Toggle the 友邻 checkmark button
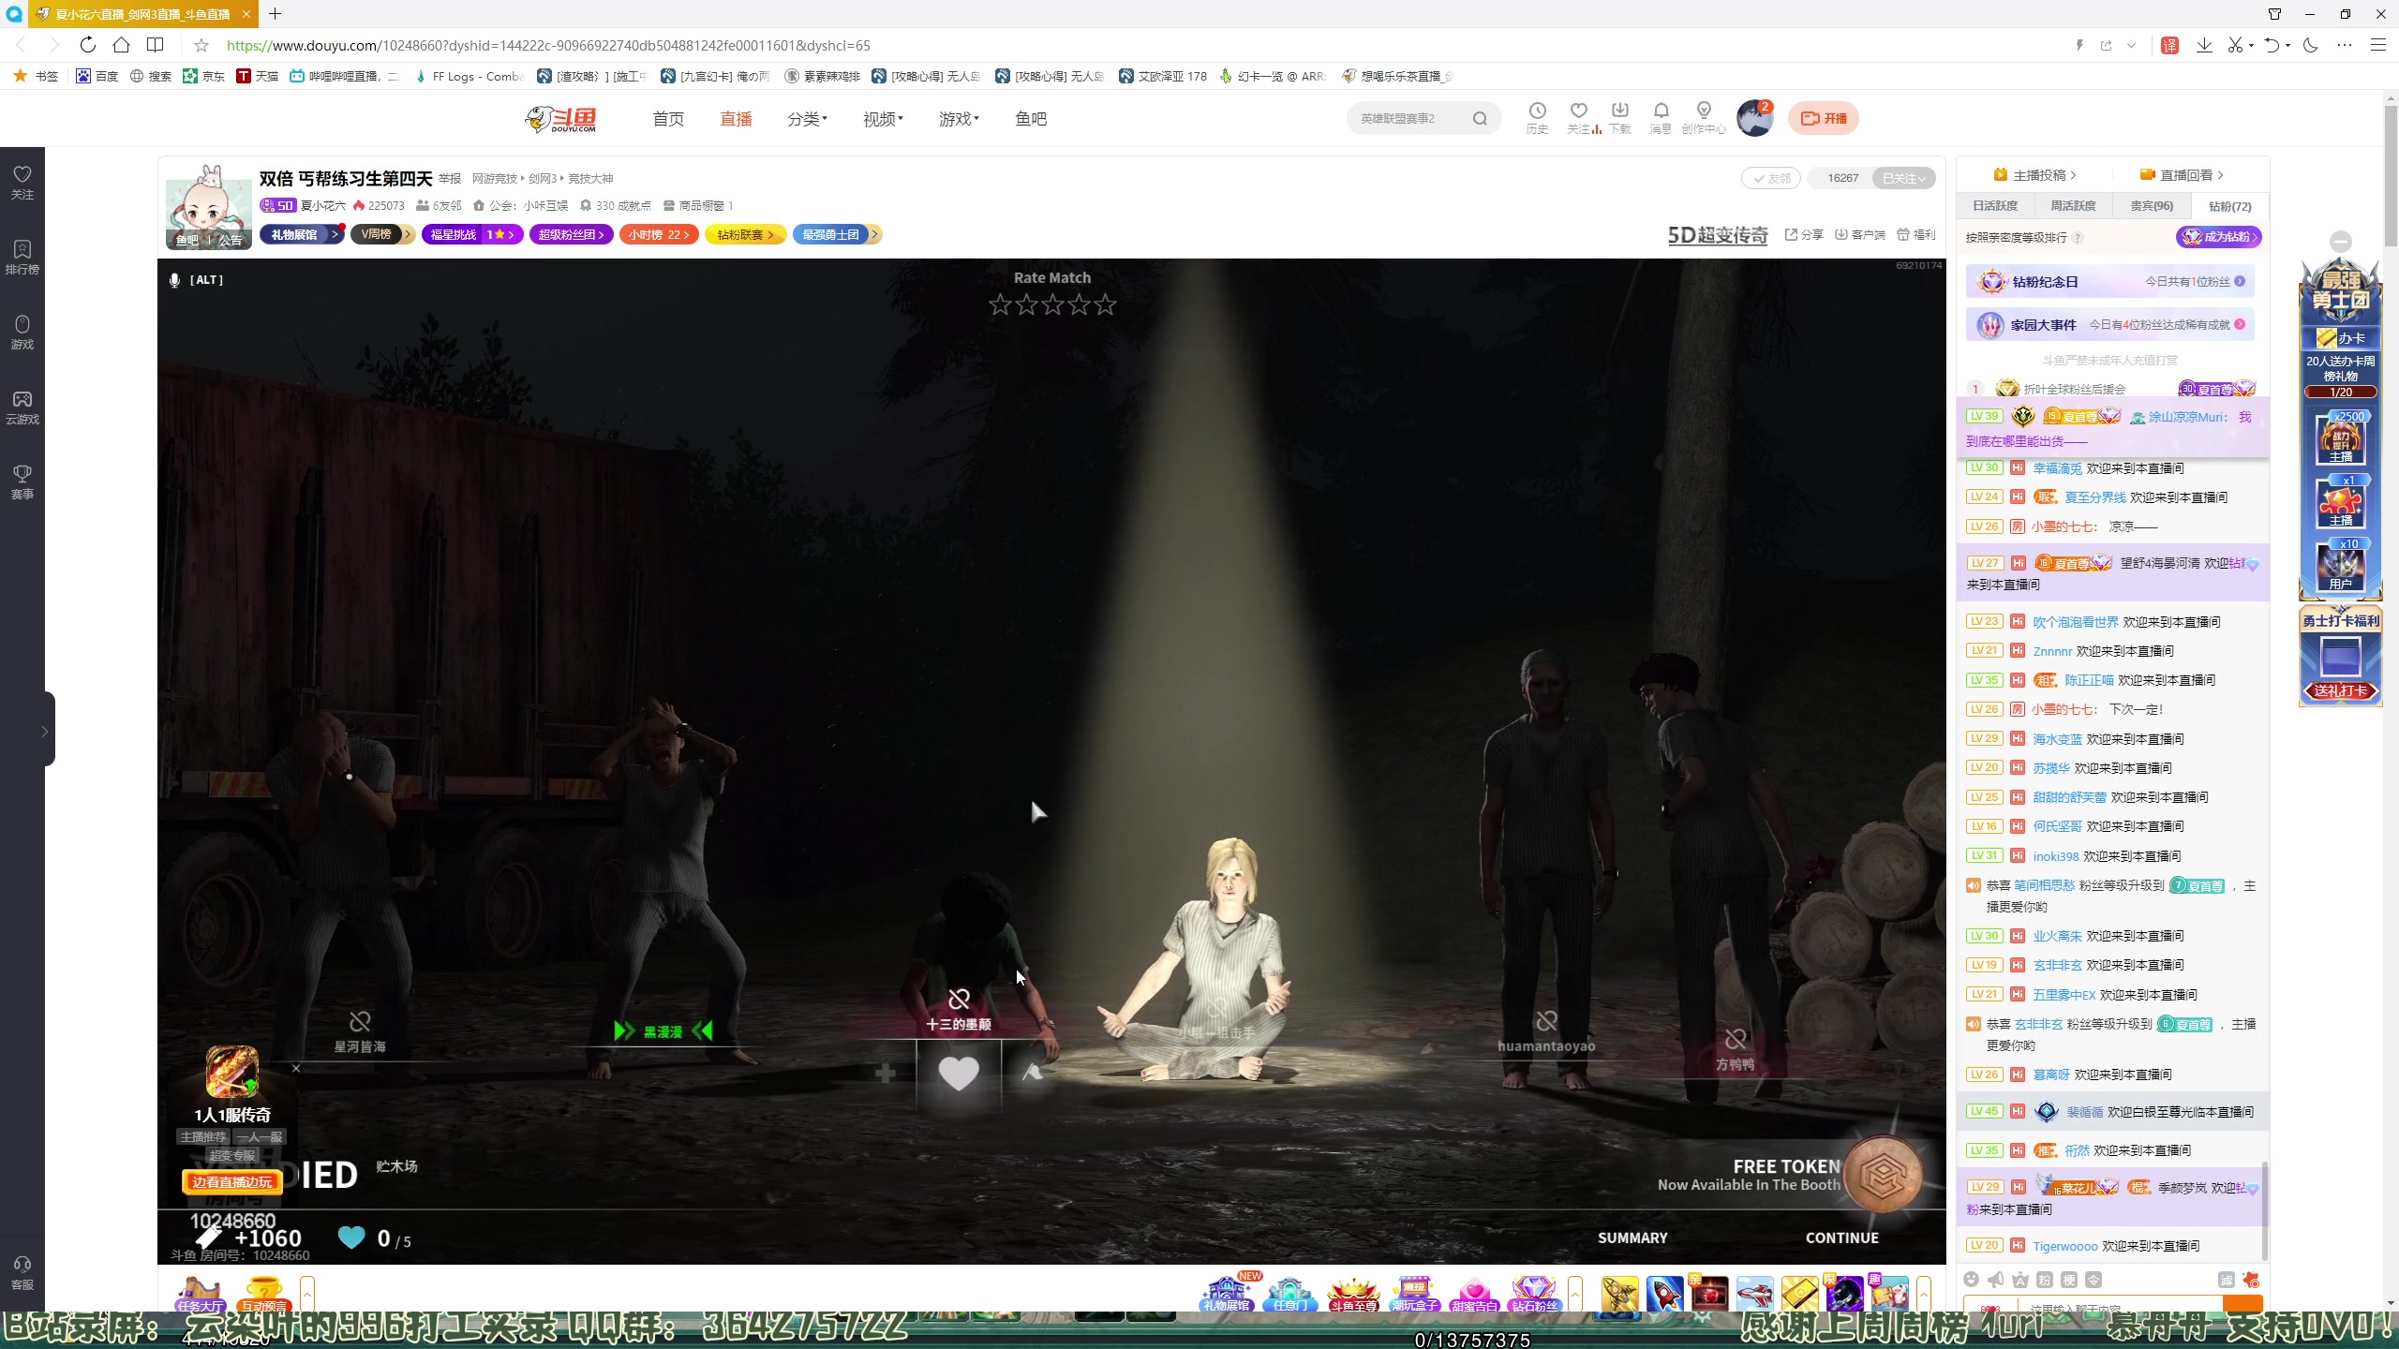 tap(1771, 178)
